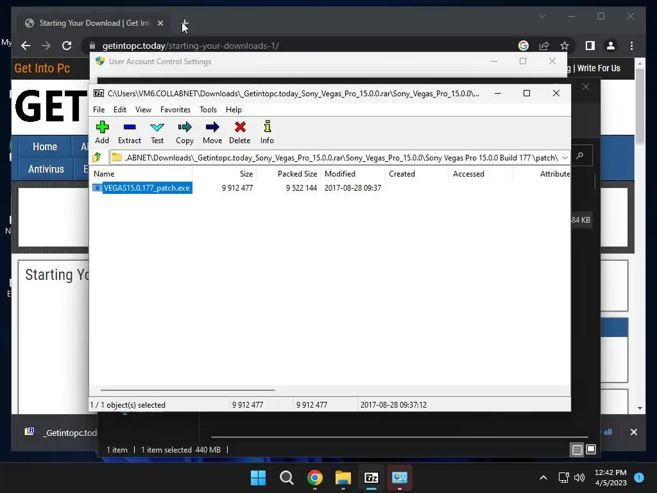This screenshot has height=493, width=657.
Task: Click the Copy toolbar icon
Action: coord(185,132)
